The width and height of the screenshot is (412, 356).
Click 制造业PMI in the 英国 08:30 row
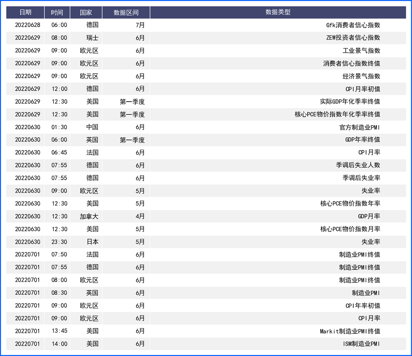pyautogui.click(x=366, y=293)
